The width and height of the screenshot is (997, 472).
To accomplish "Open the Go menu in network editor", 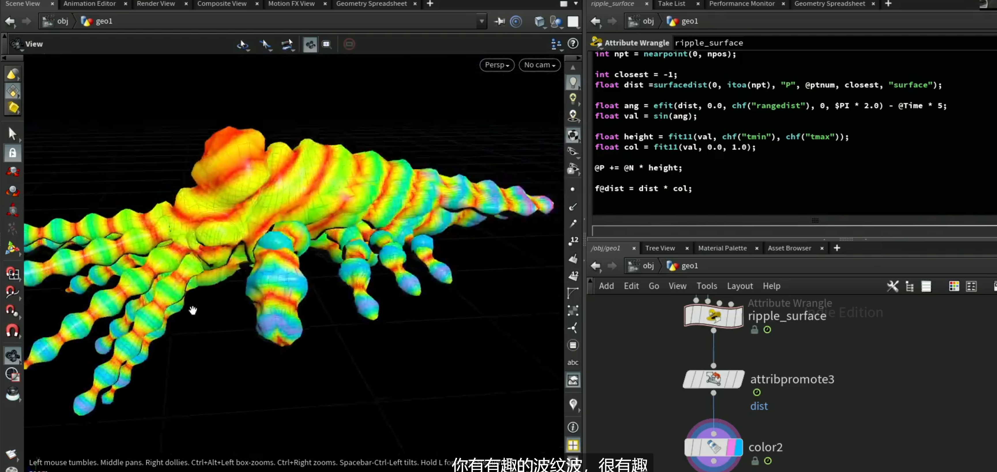I will 654,286.
